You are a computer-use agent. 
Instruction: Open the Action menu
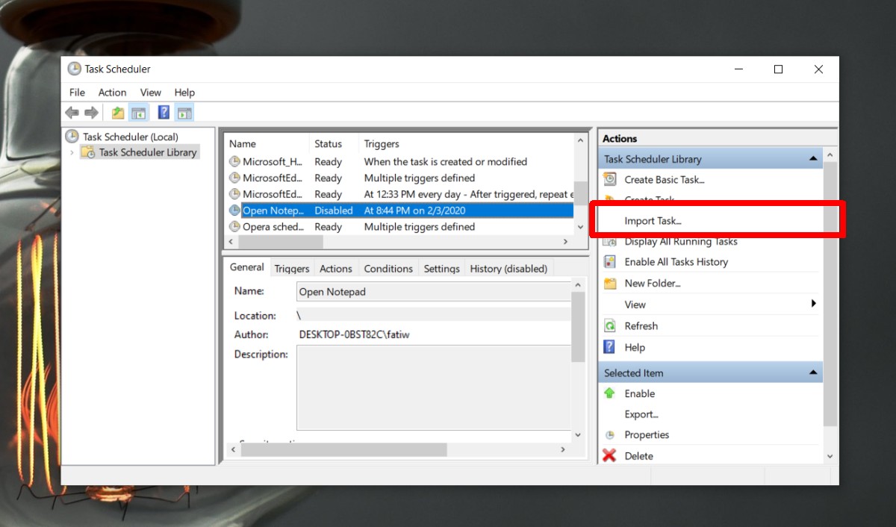[112, 92]
